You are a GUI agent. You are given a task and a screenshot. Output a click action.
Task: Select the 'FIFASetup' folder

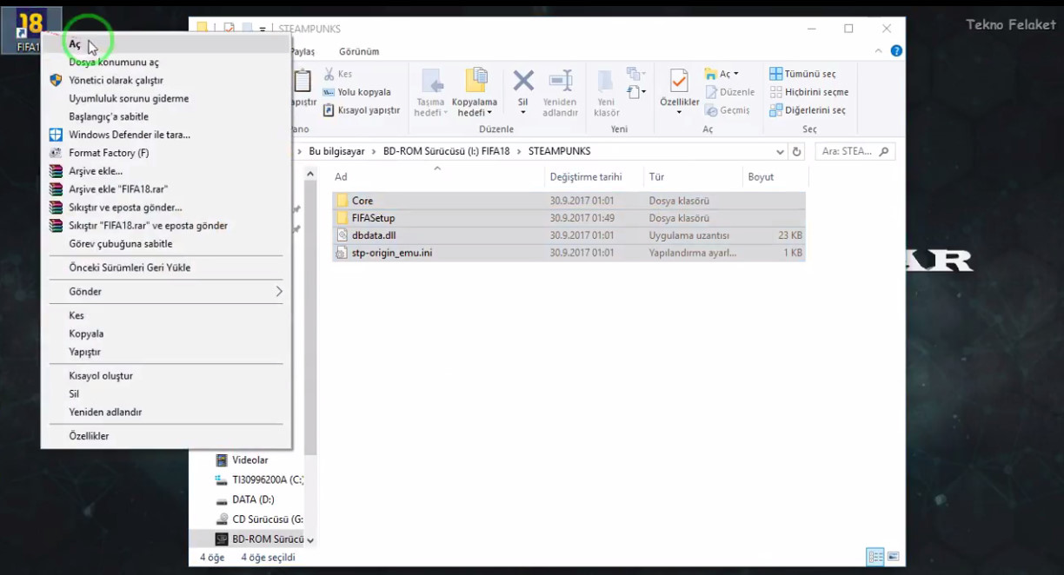569,218
